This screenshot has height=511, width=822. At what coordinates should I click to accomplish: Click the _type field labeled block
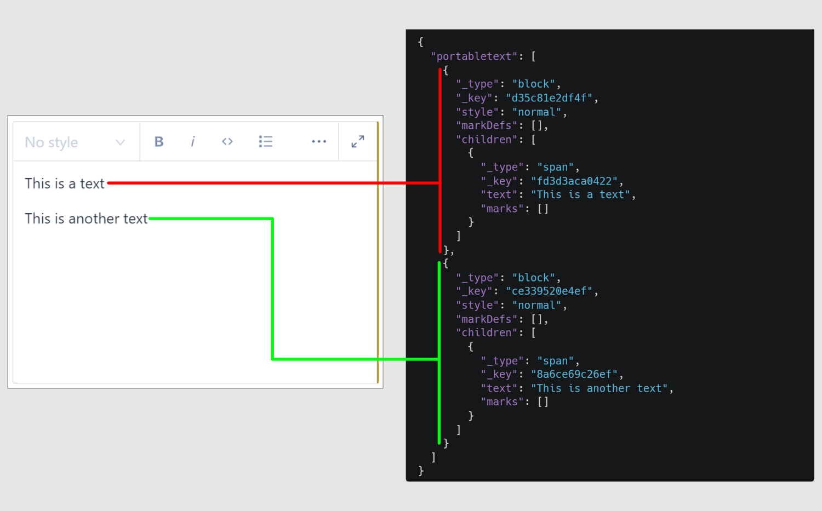tap(535, 83)
